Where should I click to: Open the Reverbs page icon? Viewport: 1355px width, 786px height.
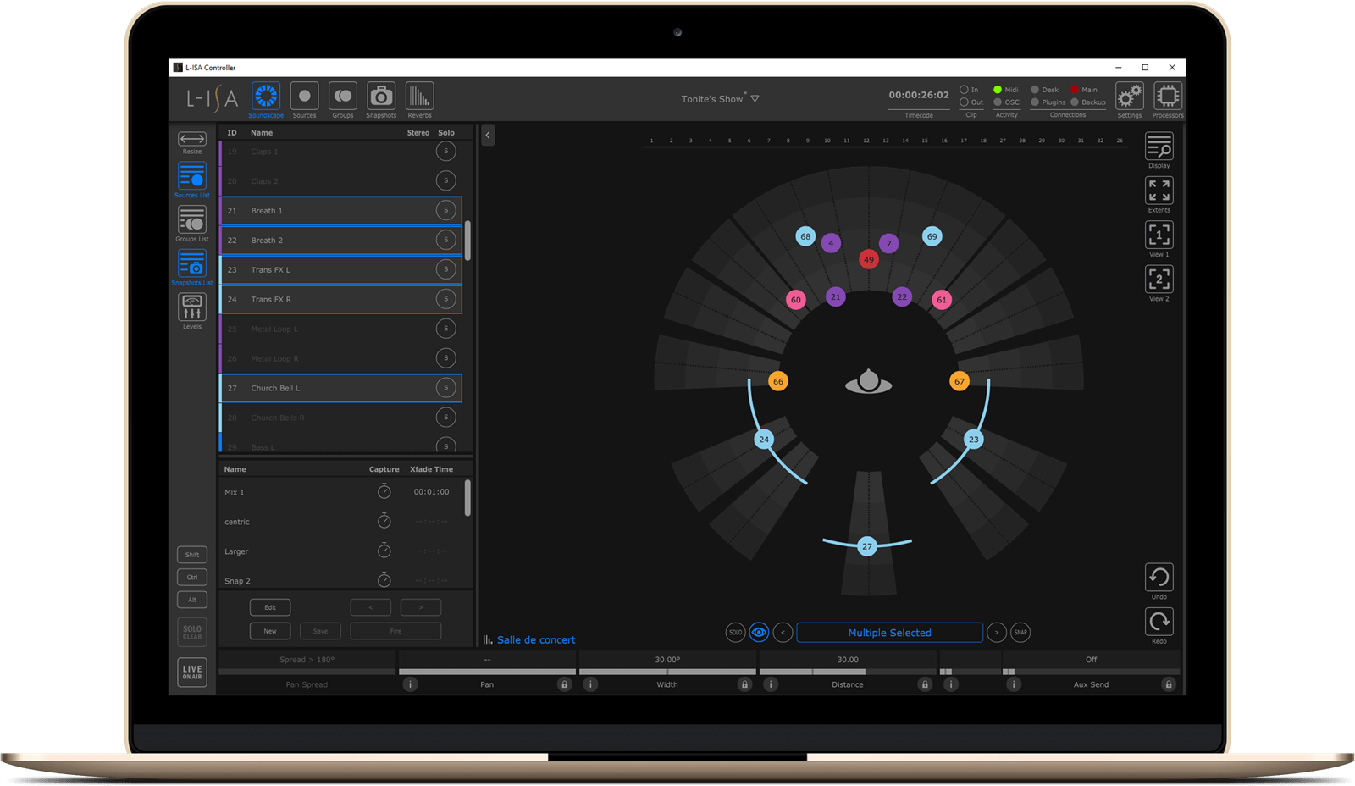tap(419, 97)
